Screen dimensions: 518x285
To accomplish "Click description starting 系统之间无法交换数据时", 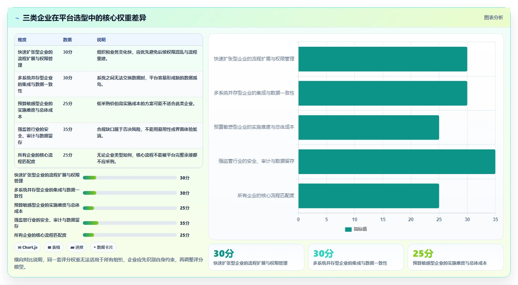I will pos(147,81).
